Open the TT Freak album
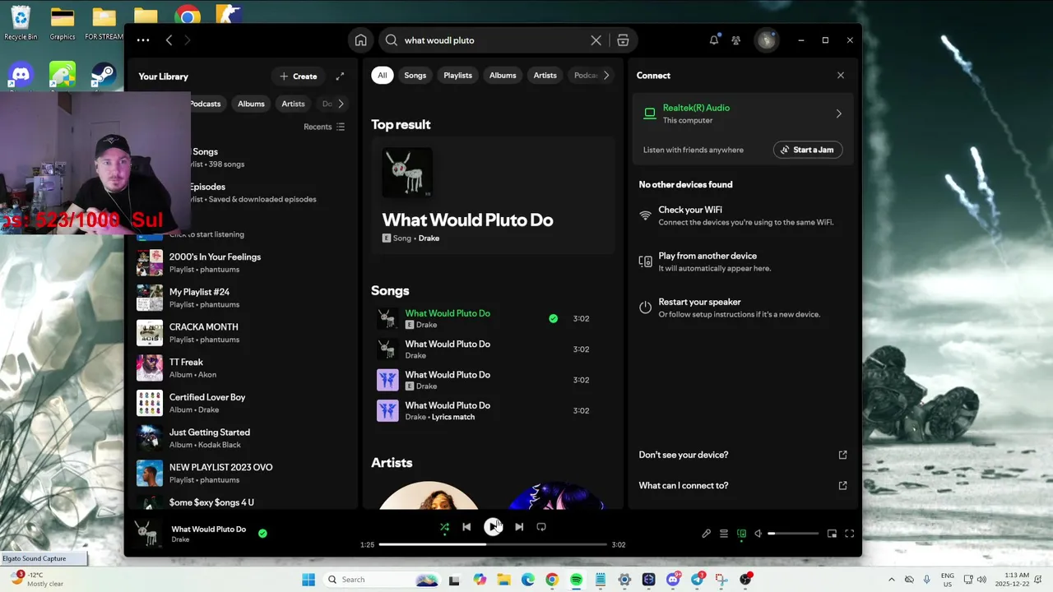The height and width of the screenshot is (592, 1053). coord(244,368)
